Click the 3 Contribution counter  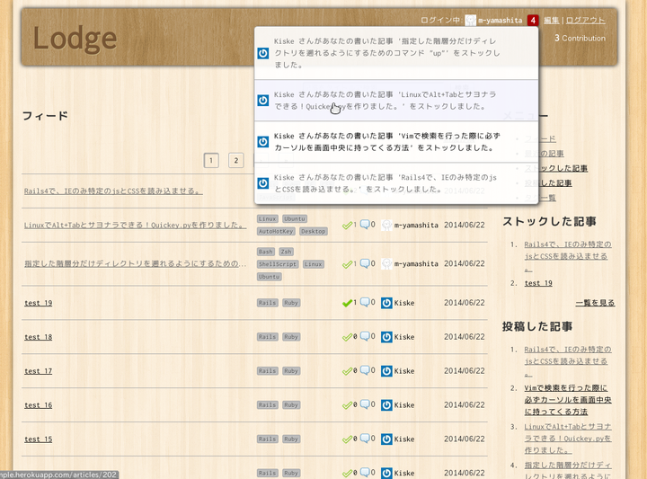pos(580,39)
